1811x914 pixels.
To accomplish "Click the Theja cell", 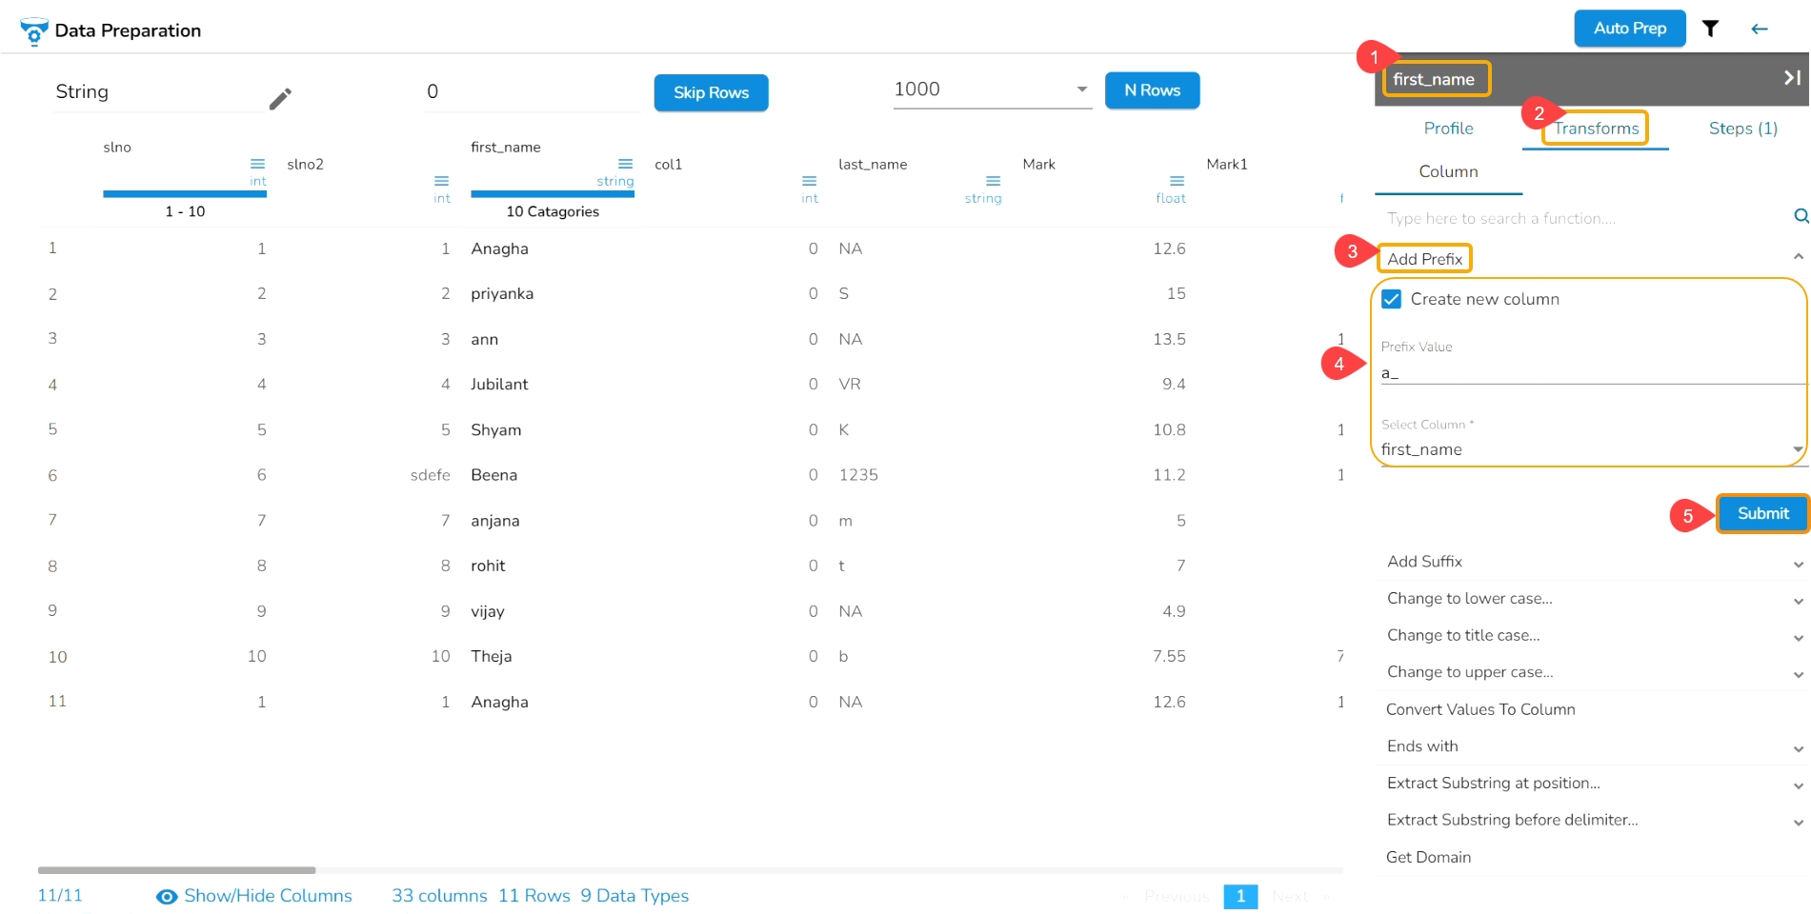I will click(x=492, y=657).
